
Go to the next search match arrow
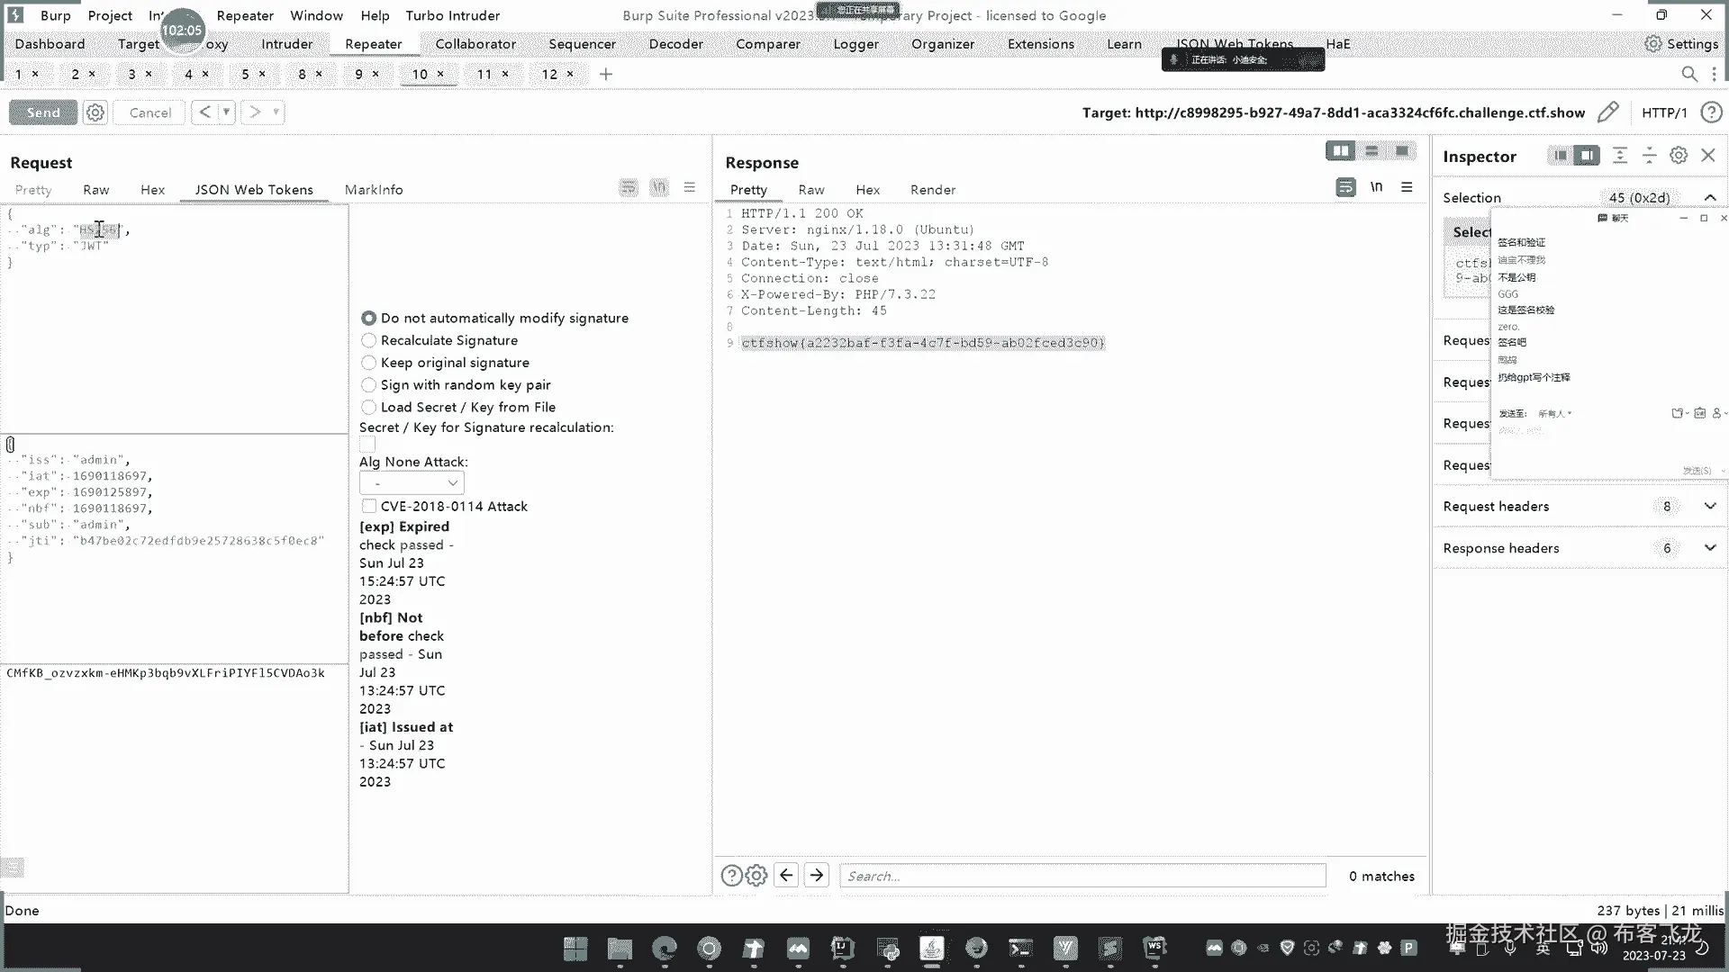click(x=817, y=876)
